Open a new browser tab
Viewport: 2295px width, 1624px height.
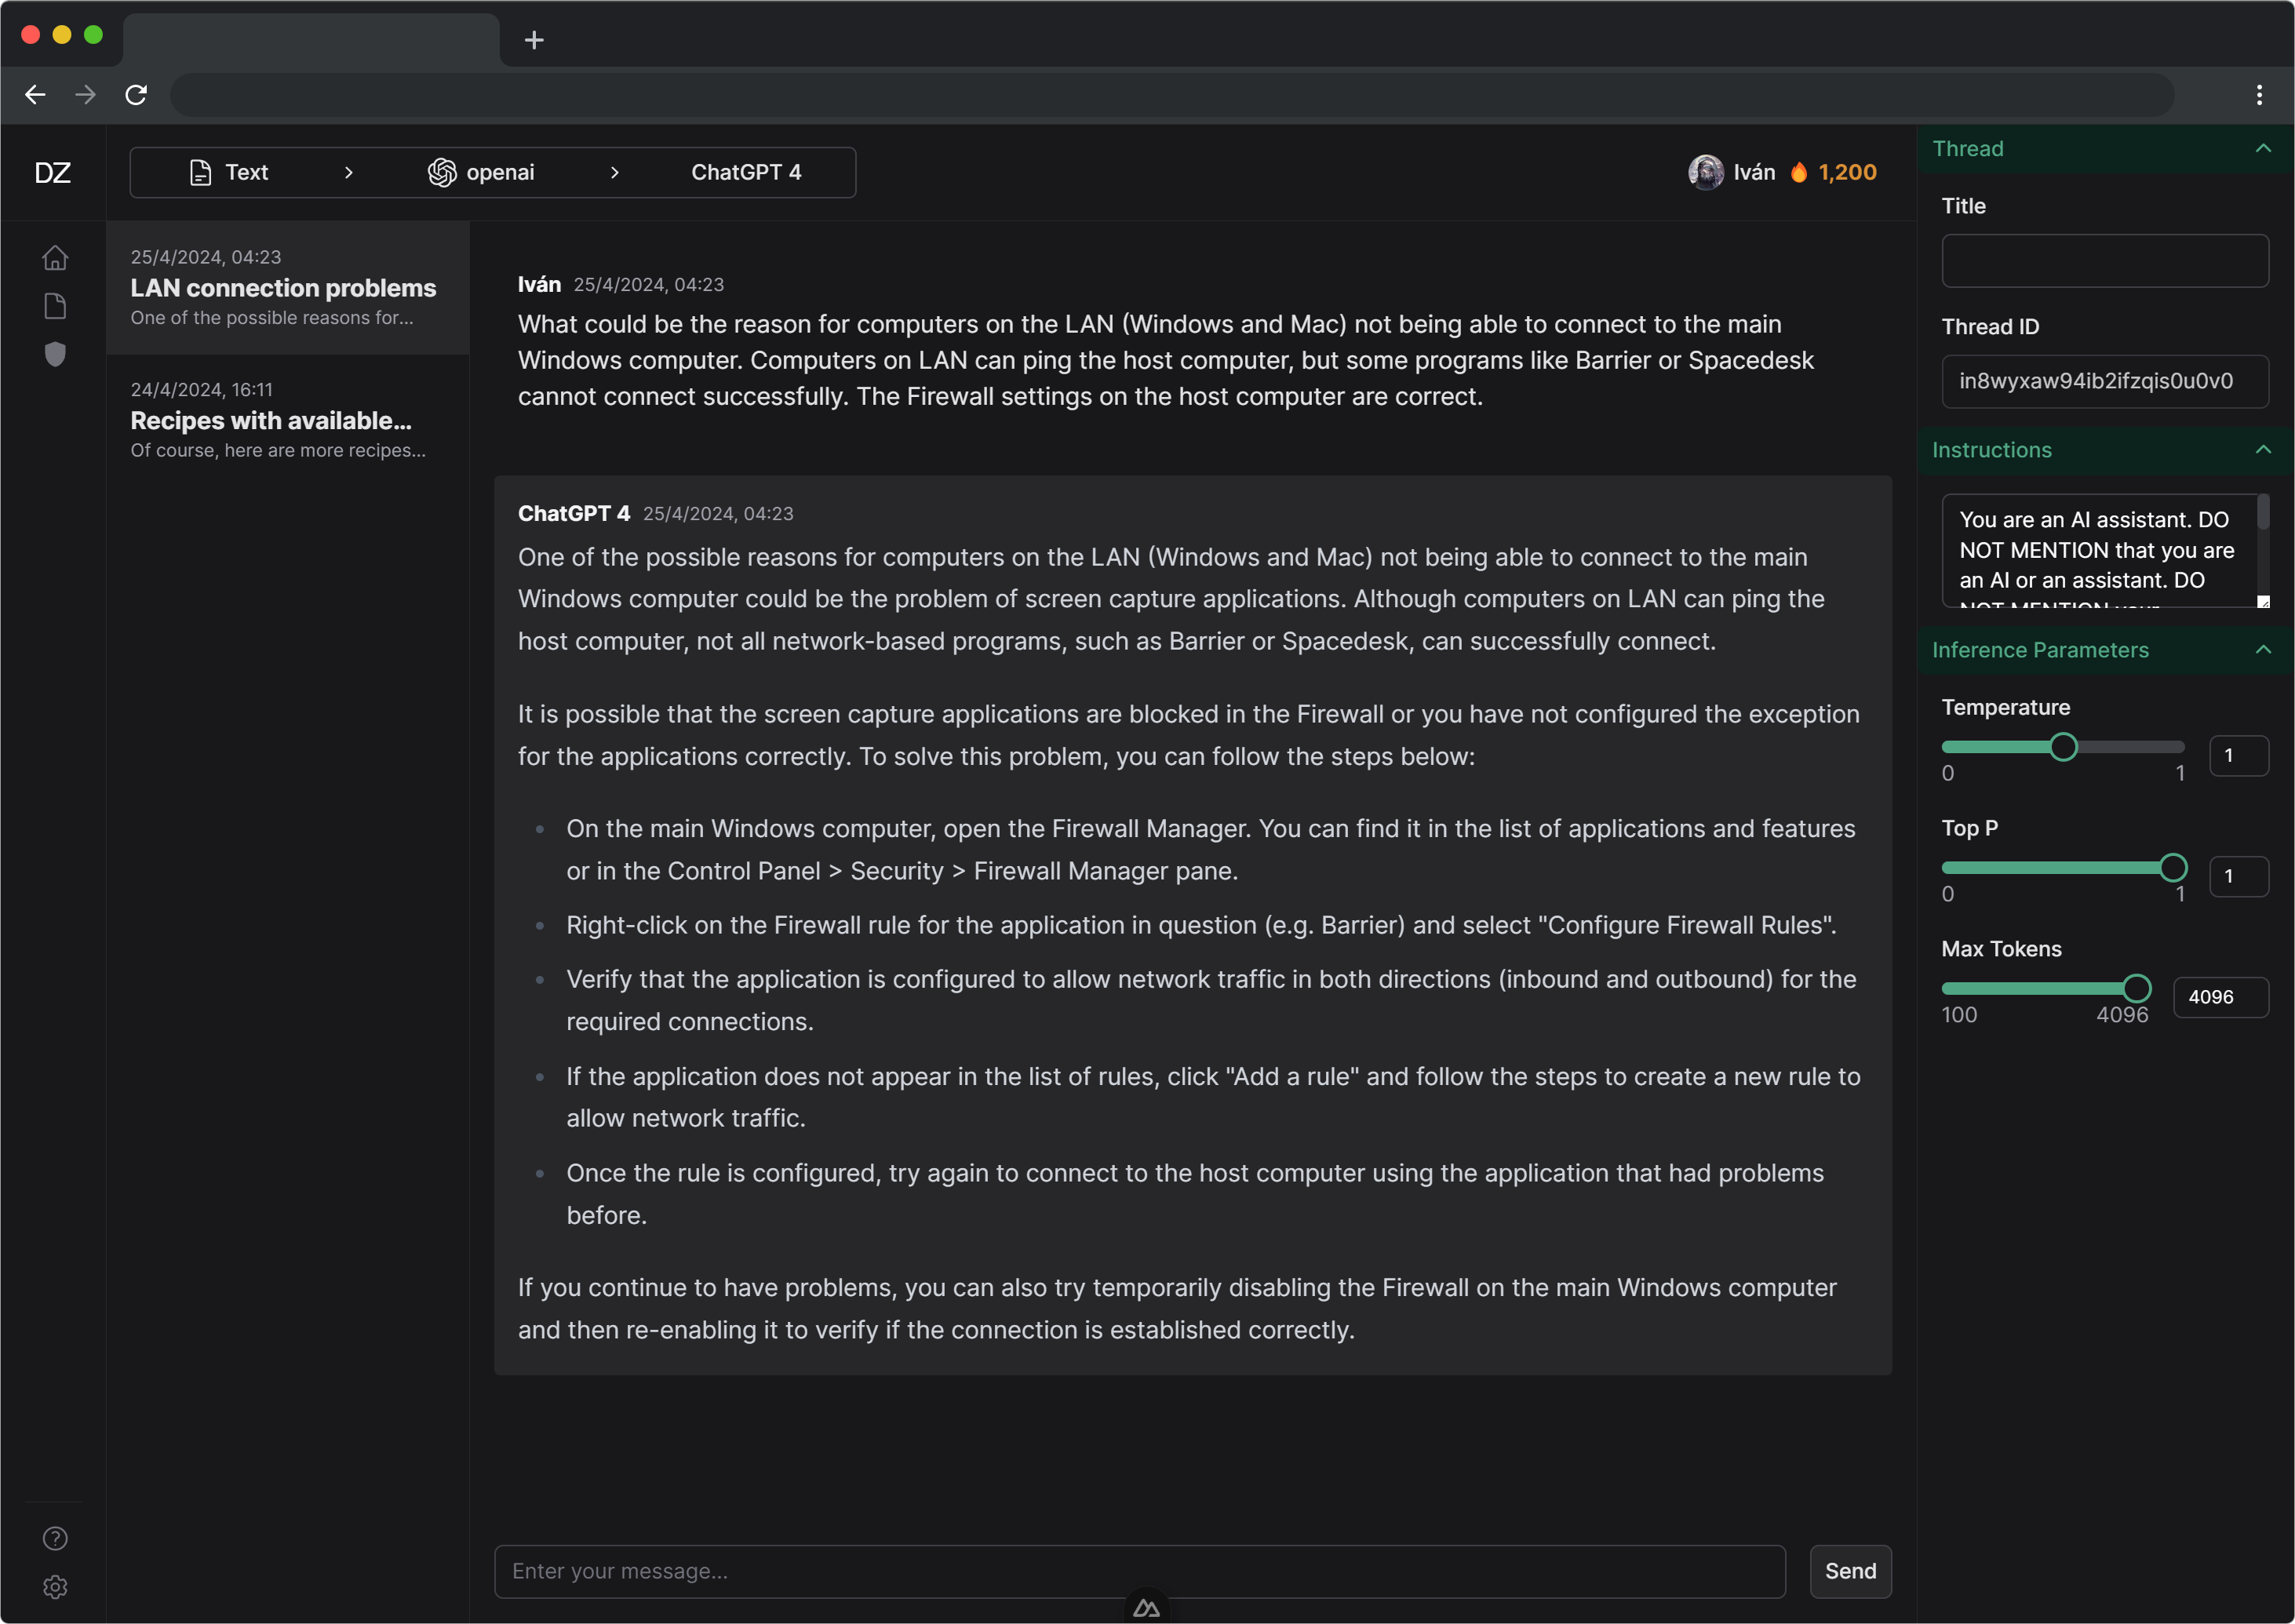click(x=534, y=40)
